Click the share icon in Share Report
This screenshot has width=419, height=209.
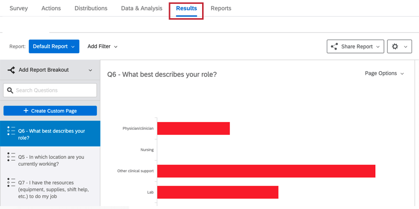[334, 47]
